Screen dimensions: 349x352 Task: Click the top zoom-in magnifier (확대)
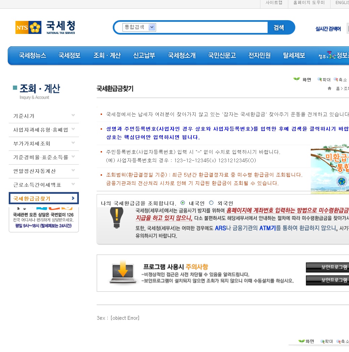coord(319,80)
